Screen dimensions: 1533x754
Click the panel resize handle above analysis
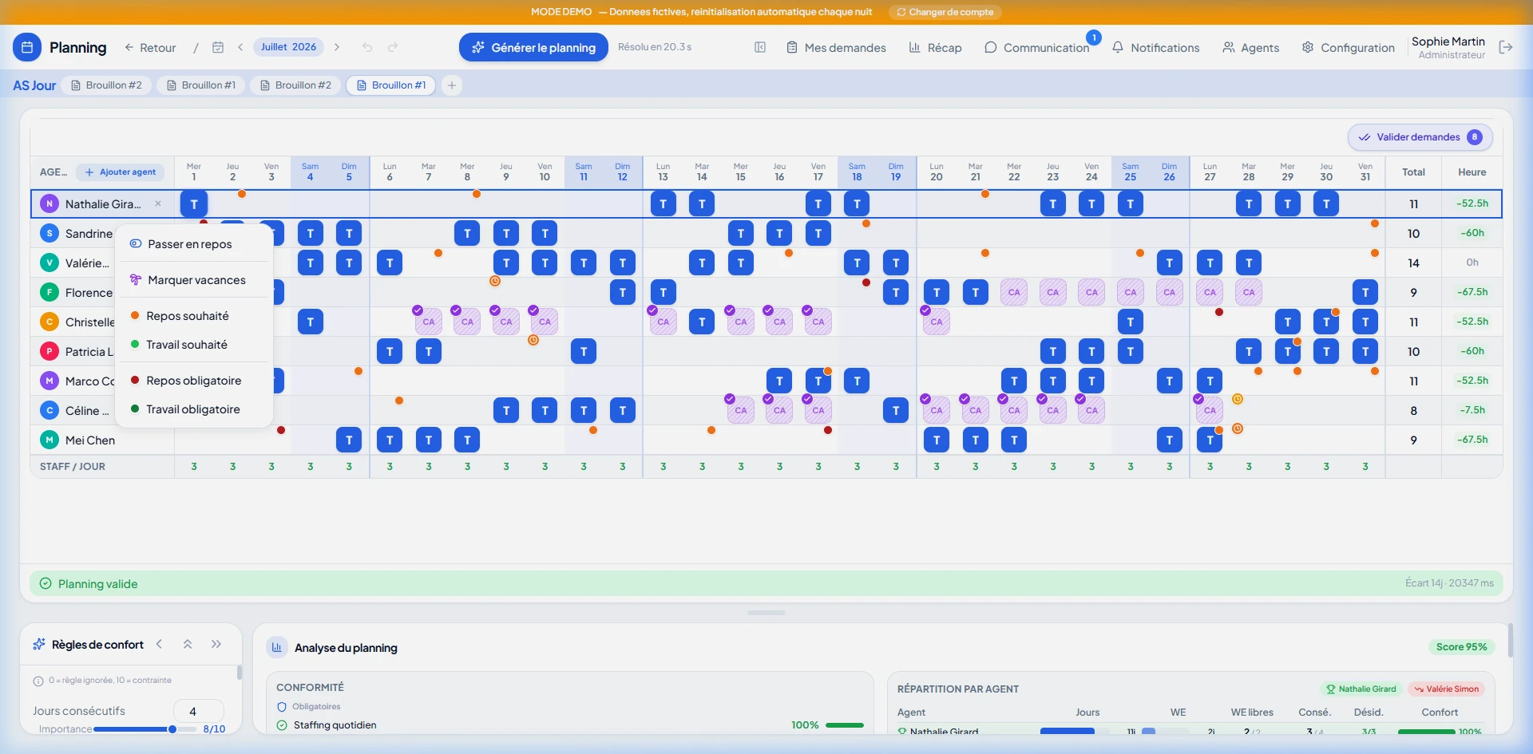coord(766,613)
